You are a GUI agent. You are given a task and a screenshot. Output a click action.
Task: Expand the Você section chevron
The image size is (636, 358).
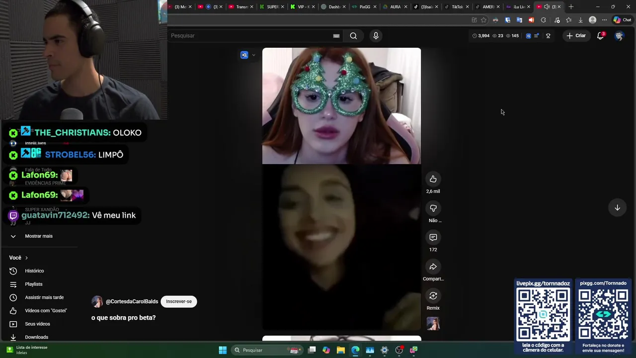(26, 258)
